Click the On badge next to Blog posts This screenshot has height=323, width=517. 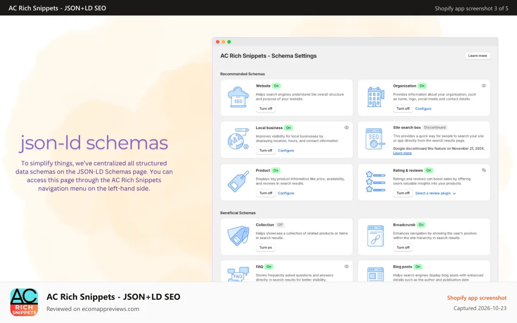tap(418, 267)
